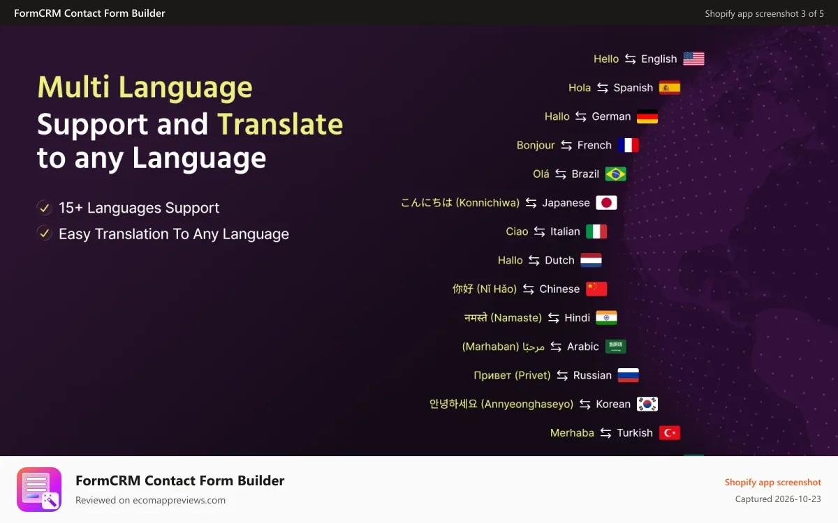Click the checkmark beside Easy Translation To Any Language

tap(45, 234)
